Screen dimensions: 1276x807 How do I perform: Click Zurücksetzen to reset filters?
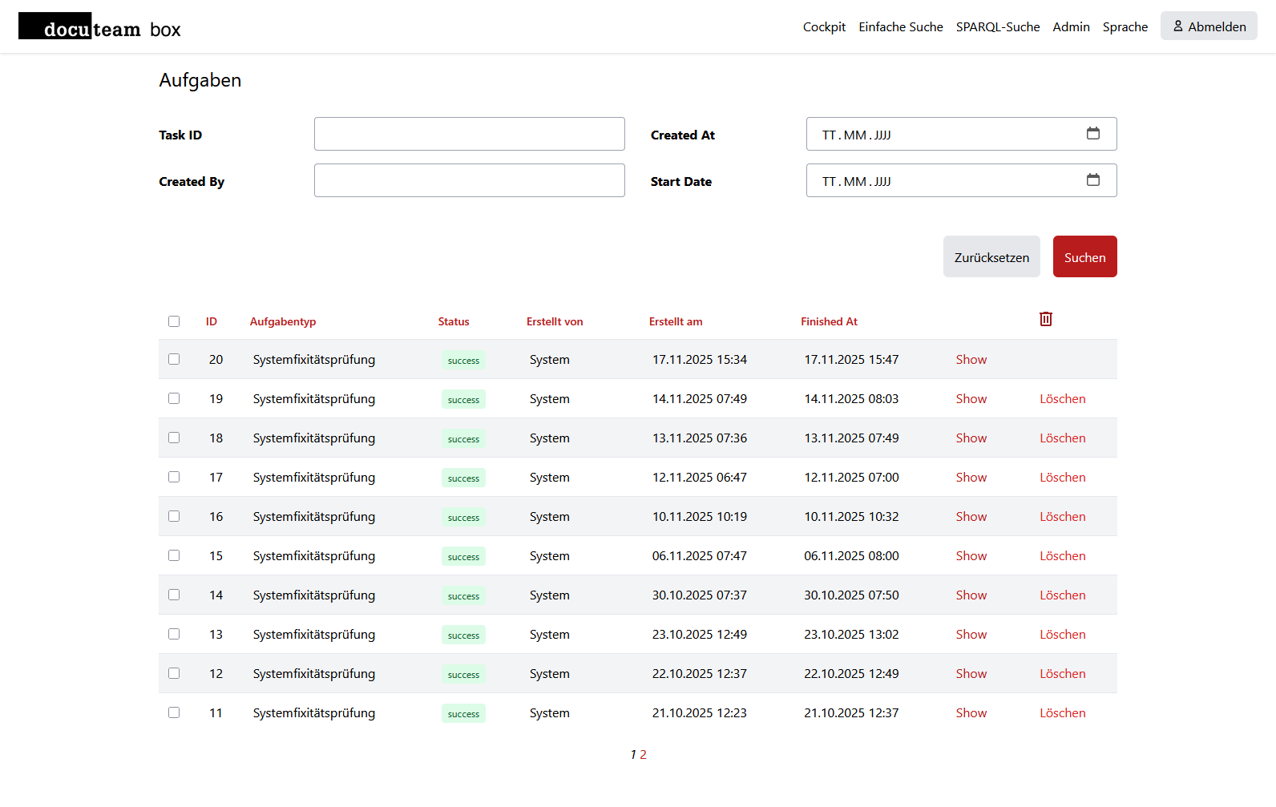[991, 257]
